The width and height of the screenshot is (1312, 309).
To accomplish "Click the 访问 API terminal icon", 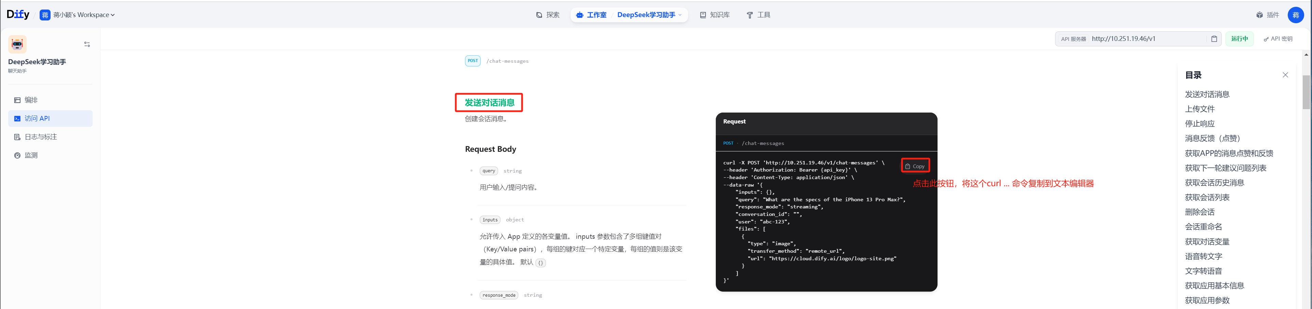I will [x=17, y=118].
